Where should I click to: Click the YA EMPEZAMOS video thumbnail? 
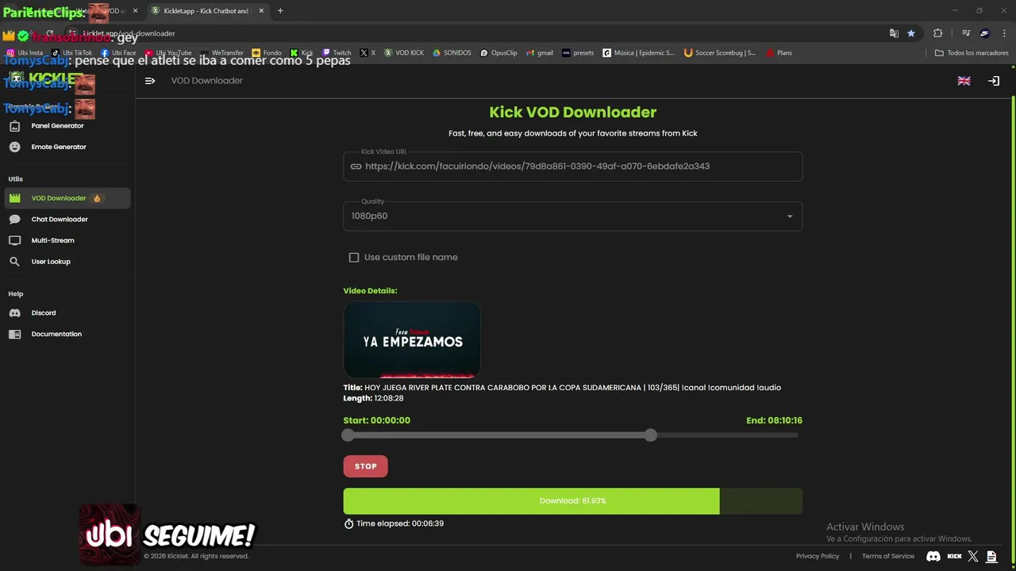click(x=412, y=339)
